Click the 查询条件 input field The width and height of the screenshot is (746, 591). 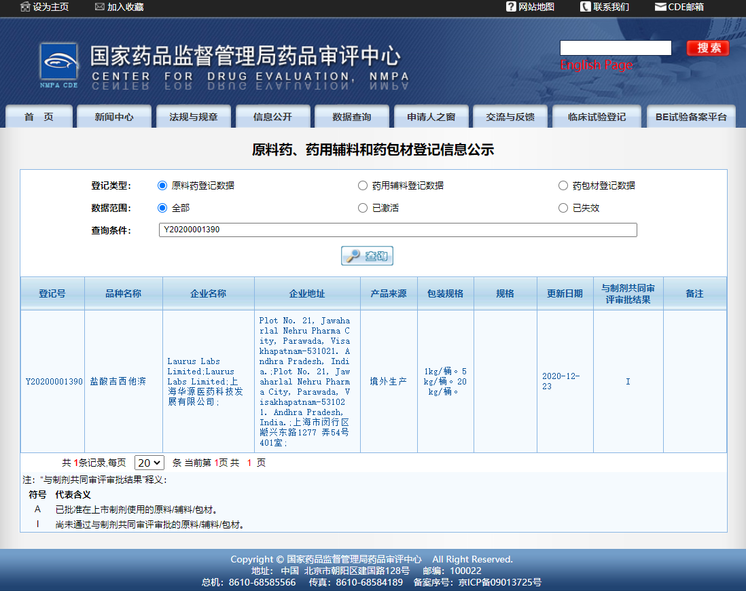(x=397, y=230)
